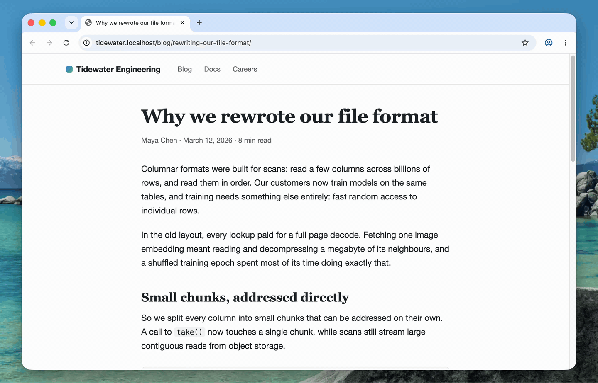Screen dimensions: 598x383
Task: Close the 'Why we rewrote' tab
Action: click(x=182, y=23)
